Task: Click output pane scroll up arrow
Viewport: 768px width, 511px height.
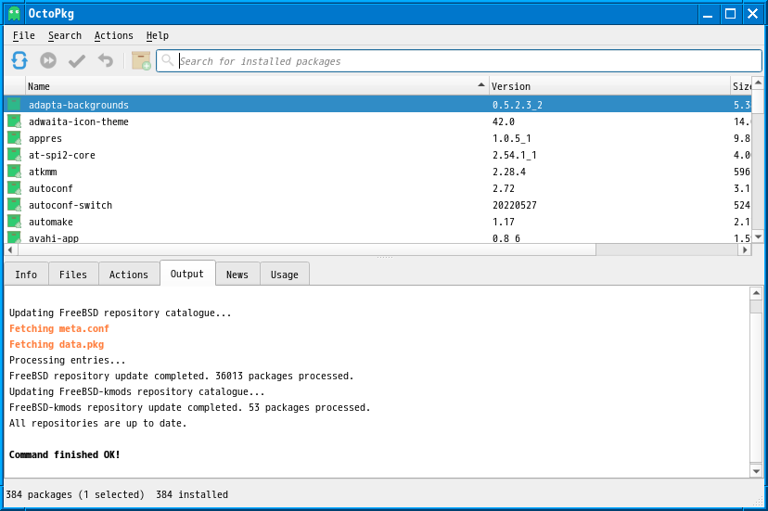Action: 756,293
